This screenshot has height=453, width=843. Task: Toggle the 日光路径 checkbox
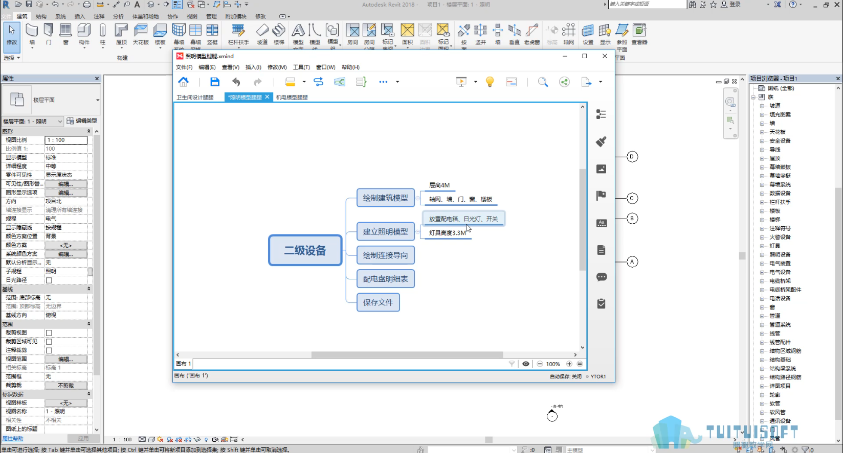(49, 280)
